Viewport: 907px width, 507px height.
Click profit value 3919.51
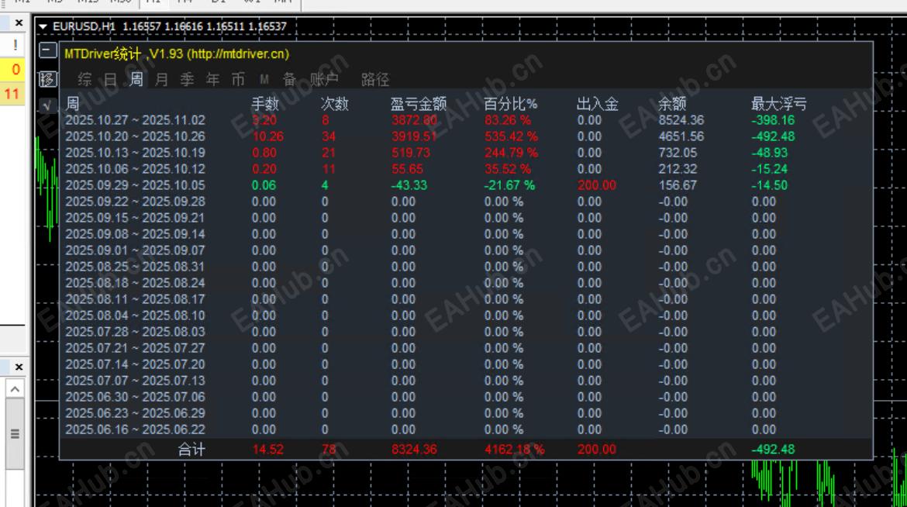(x=414, y=136)
